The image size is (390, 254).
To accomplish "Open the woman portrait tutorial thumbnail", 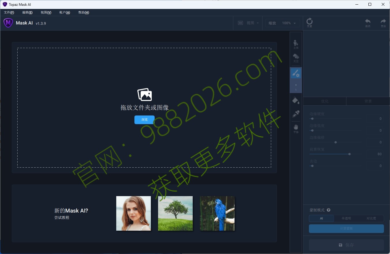I will tap(134, 213).
